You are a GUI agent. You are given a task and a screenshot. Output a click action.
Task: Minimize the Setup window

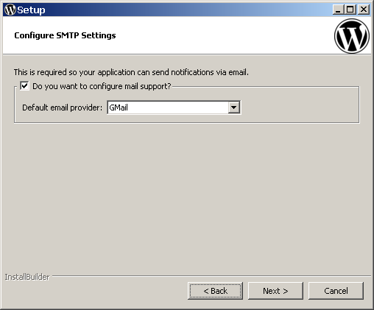(338, 10)
